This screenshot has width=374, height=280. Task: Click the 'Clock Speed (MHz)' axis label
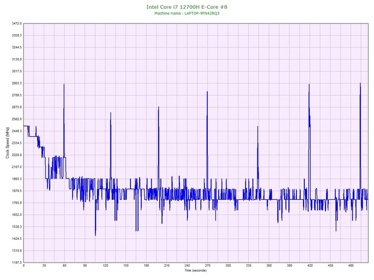pos(7,143)
